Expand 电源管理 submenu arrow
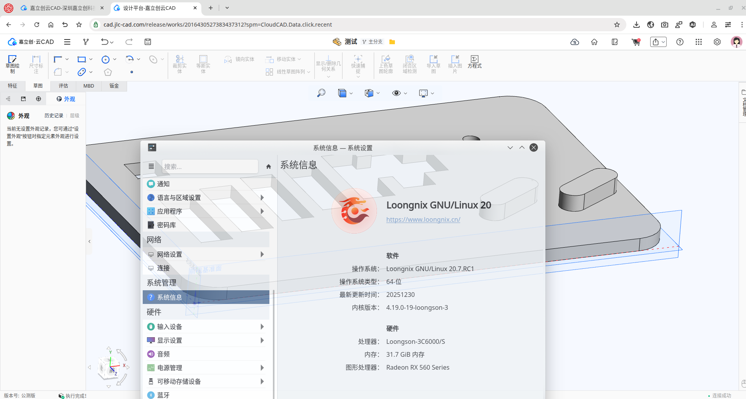Viewport: 746px width, 399px height. 262,368
